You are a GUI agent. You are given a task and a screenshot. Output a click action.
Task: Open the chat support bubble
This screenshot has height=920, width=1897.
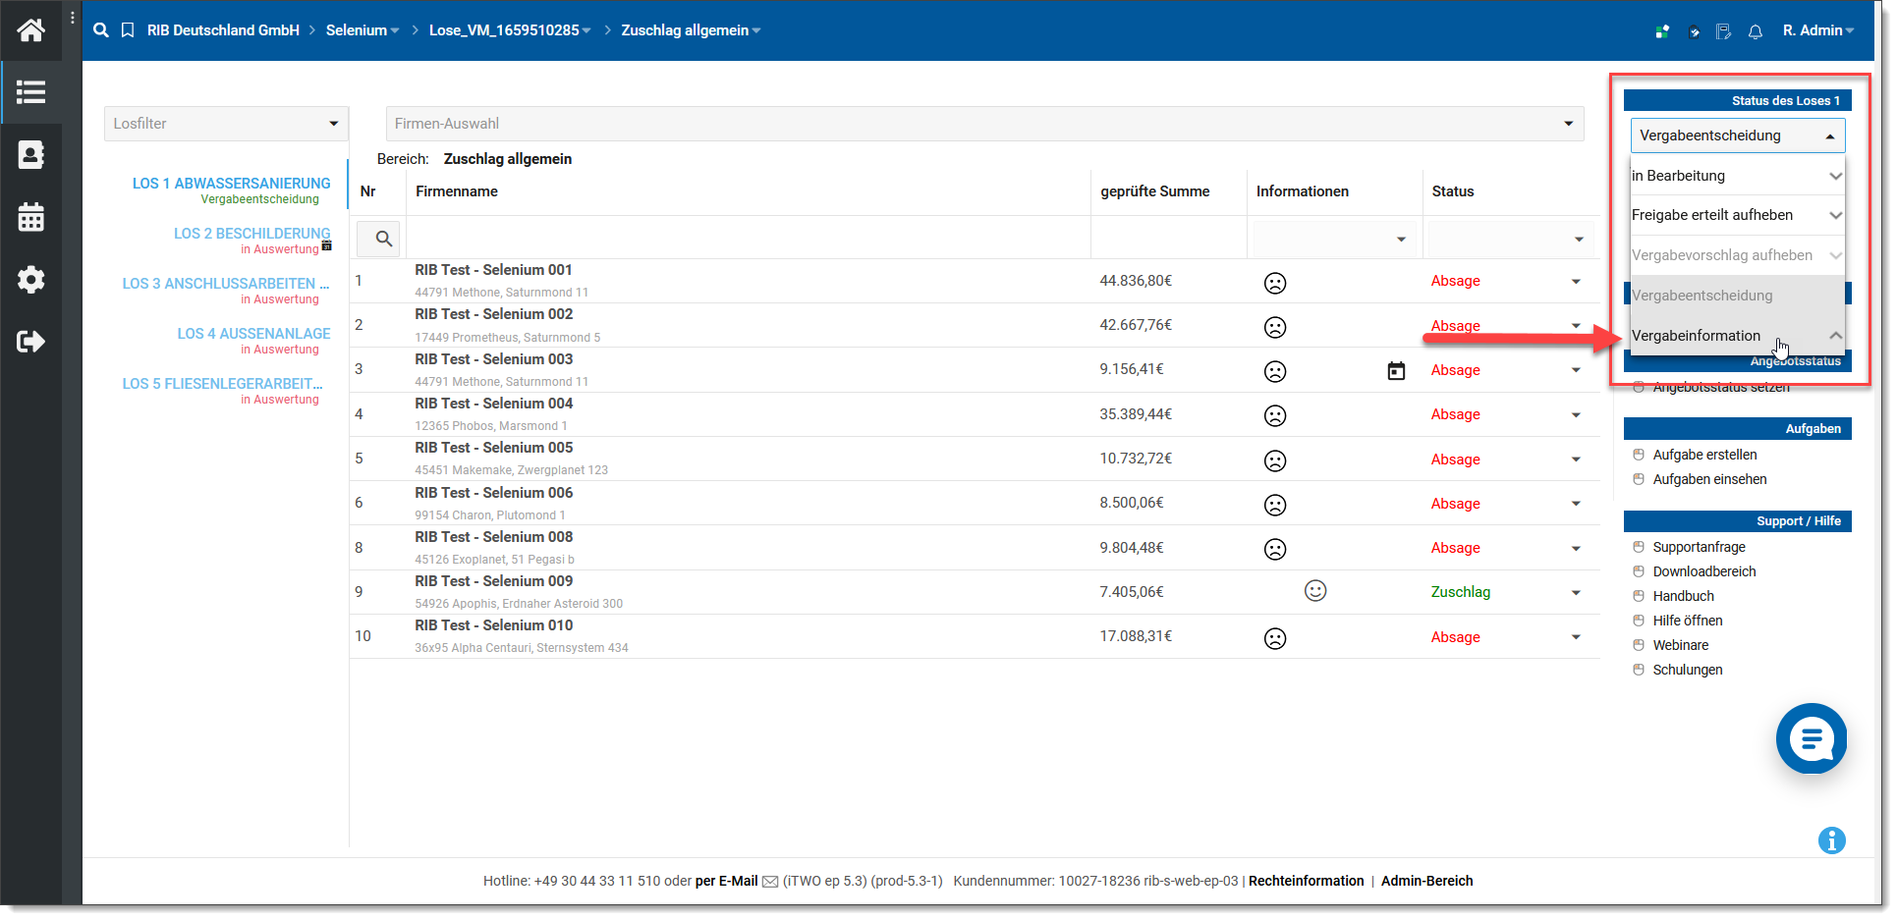(x=1812, y=738)
